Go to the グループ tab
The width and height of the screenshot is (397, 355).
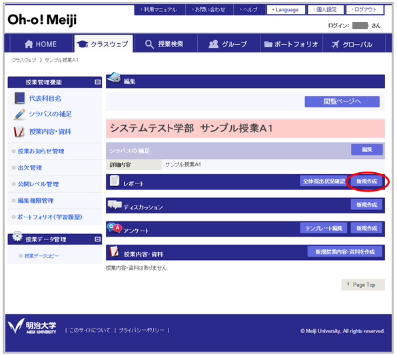[x=228, y=44]
